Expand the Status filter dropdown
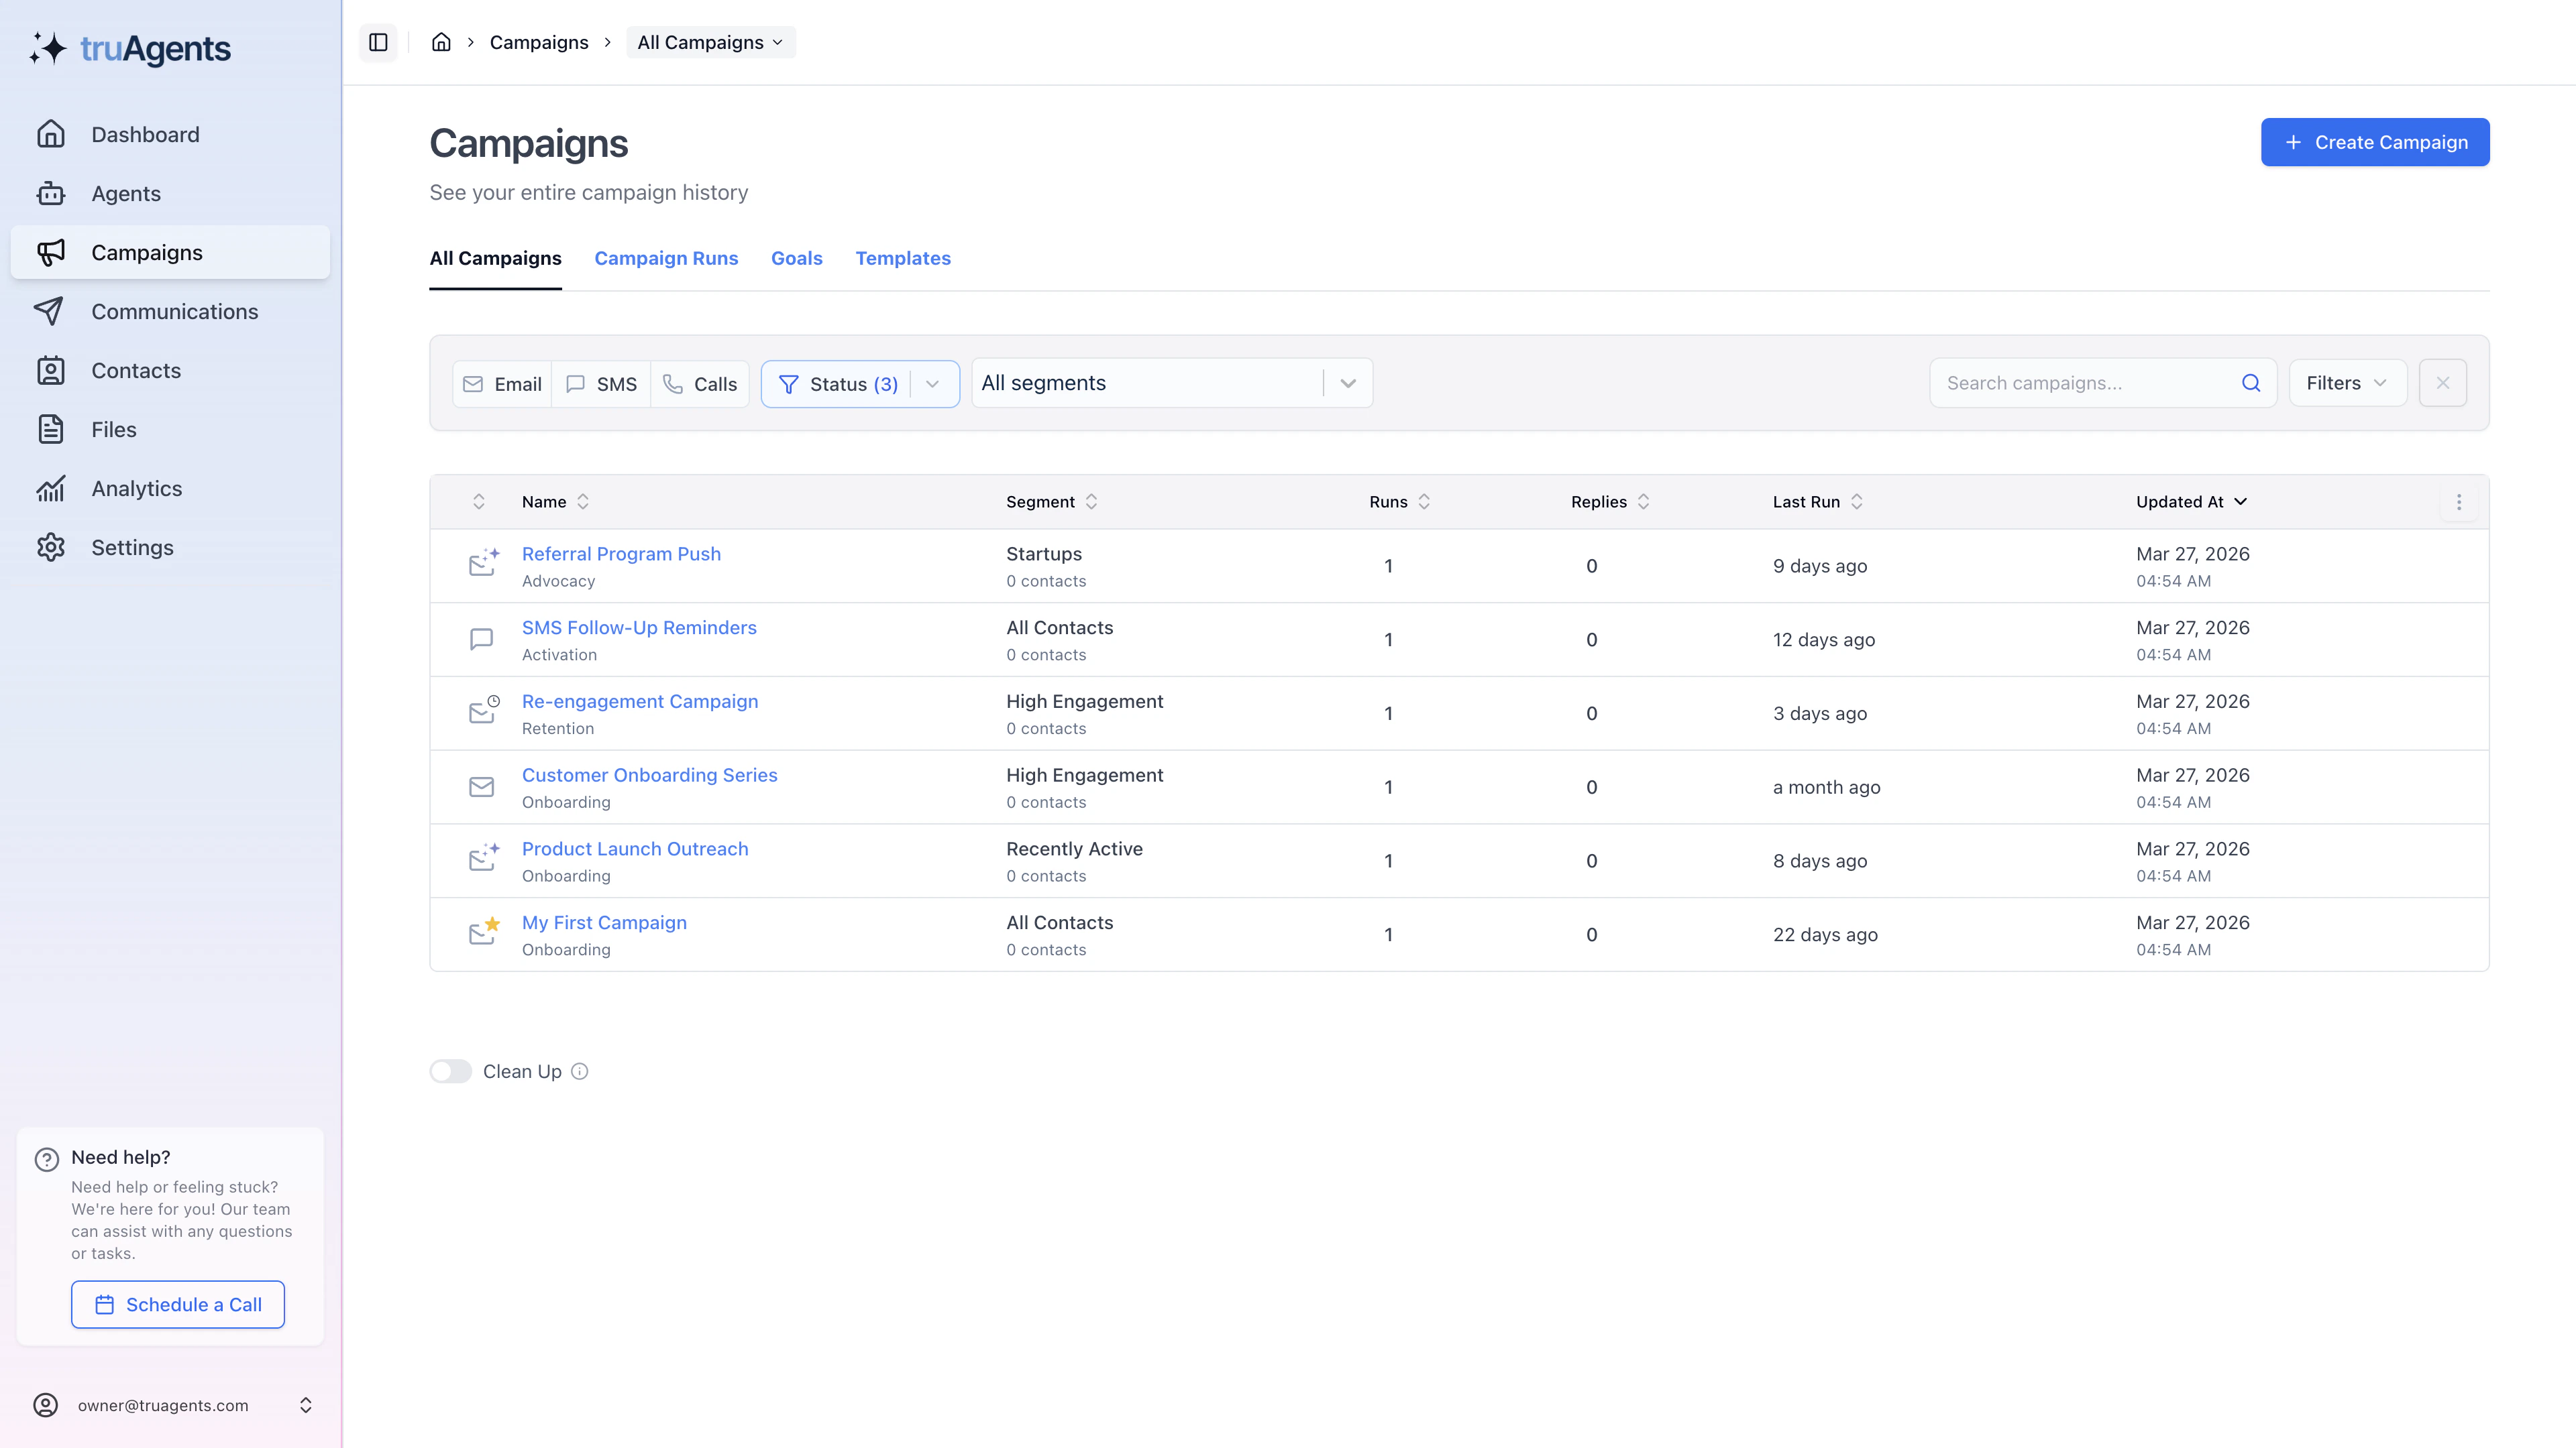2576x1448 pixels. pyautogui.click(x=932, y=383)
